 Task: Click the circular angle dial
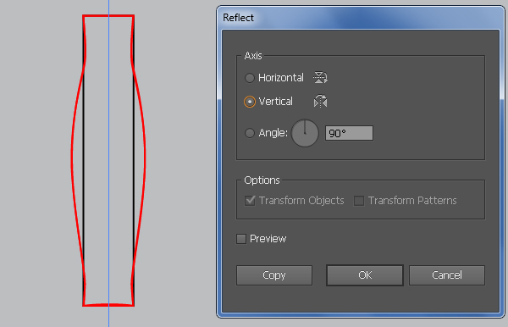[x=305, y=133]
